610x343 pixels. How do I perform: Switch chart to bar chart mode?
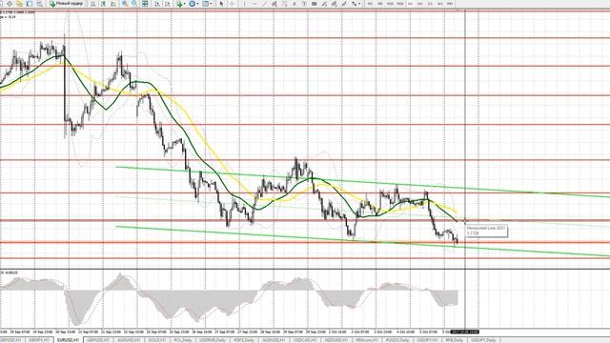coord(93,4)
